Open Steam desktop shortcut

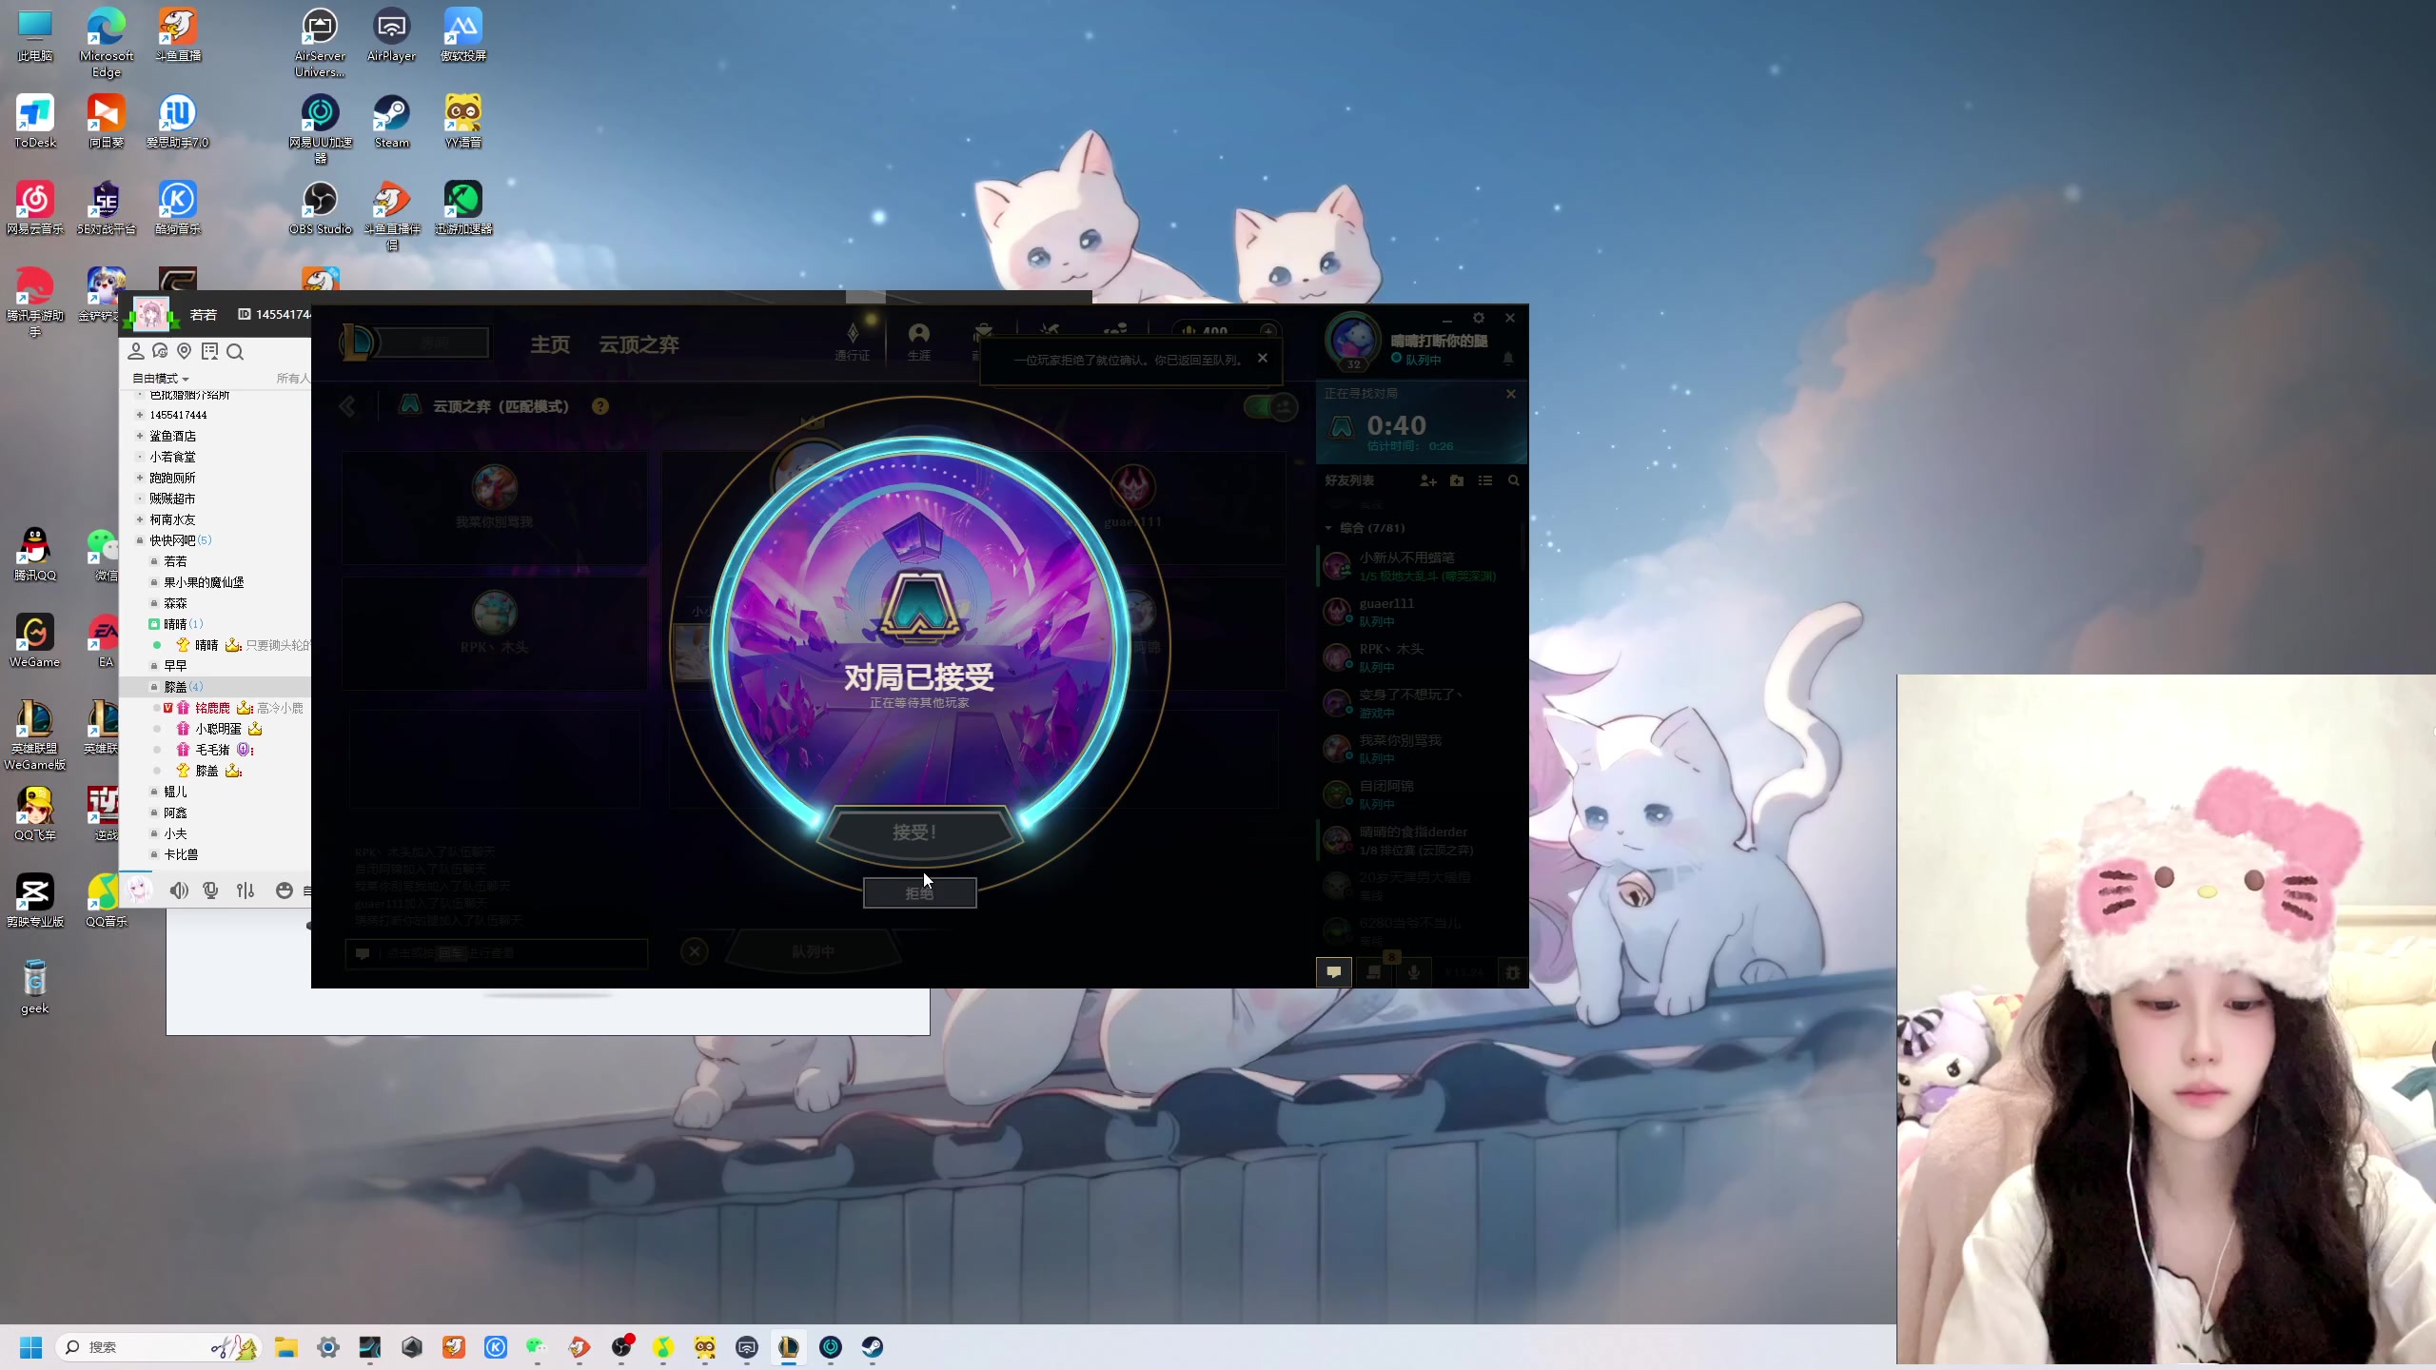391,122
